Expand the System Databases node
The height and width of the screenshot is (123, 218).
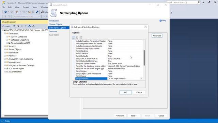[7, 37]
